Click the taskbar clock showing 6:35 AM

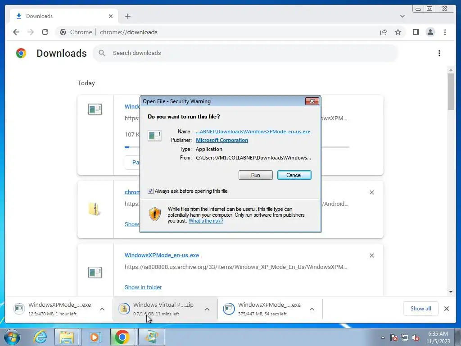(438, 337)
